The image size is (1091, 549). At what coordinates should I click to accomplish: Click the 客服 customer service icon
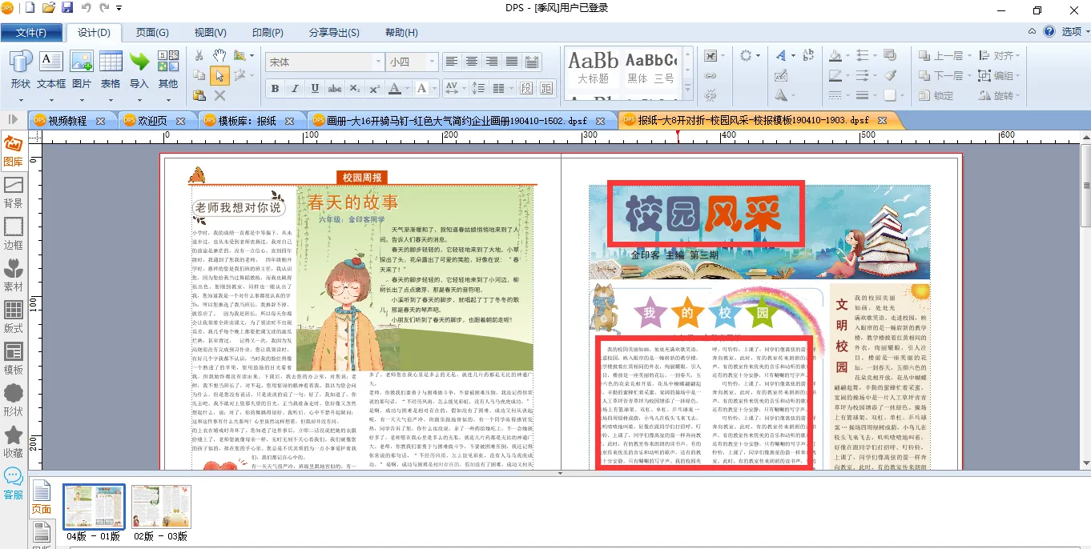14,483
